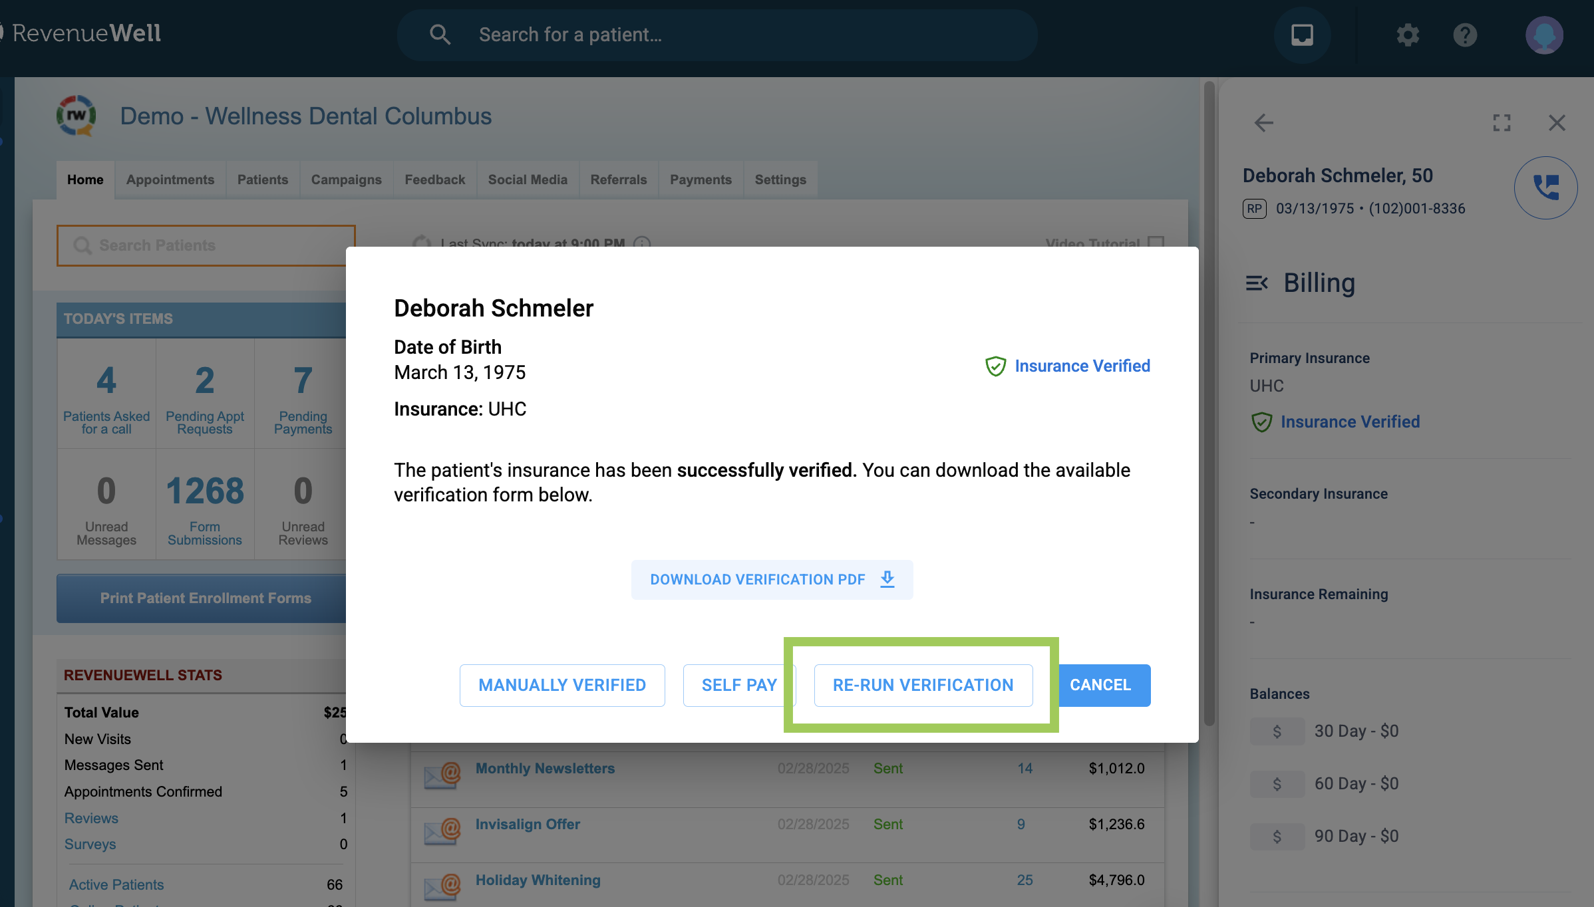Image resolution: width=1594 pixels, height=907 pixels.
Task: Collapse the Billing menu icon
Action: [1257, 283]
